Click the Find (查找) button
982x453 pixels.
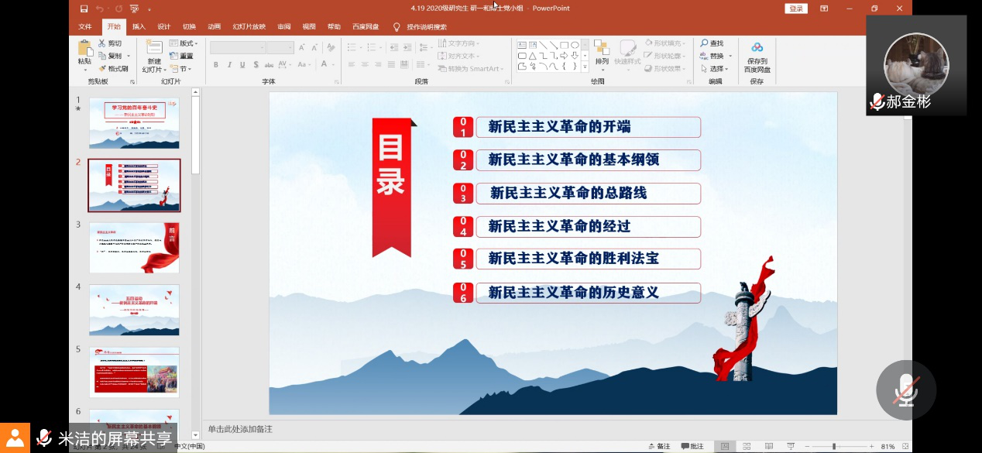pos(712,43)
